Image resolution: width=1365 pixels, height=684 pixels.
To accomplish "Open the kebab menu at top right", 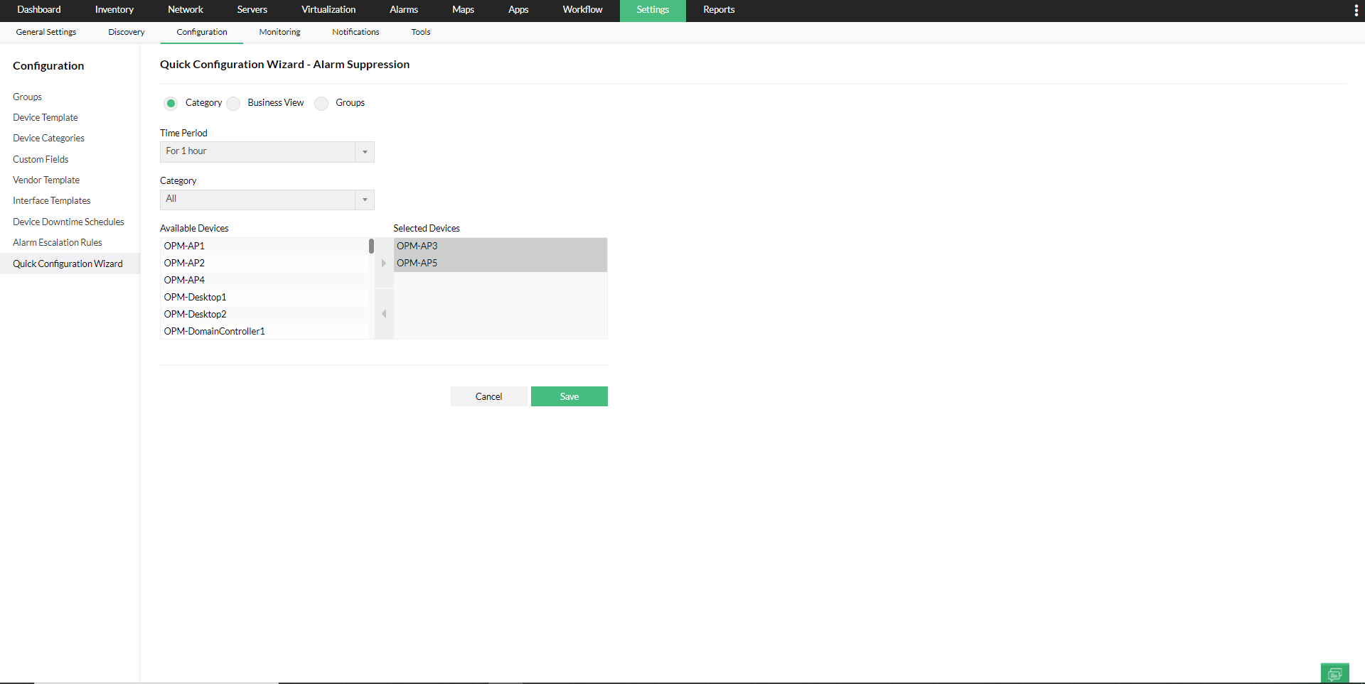I will click(x=1356, y=10).
